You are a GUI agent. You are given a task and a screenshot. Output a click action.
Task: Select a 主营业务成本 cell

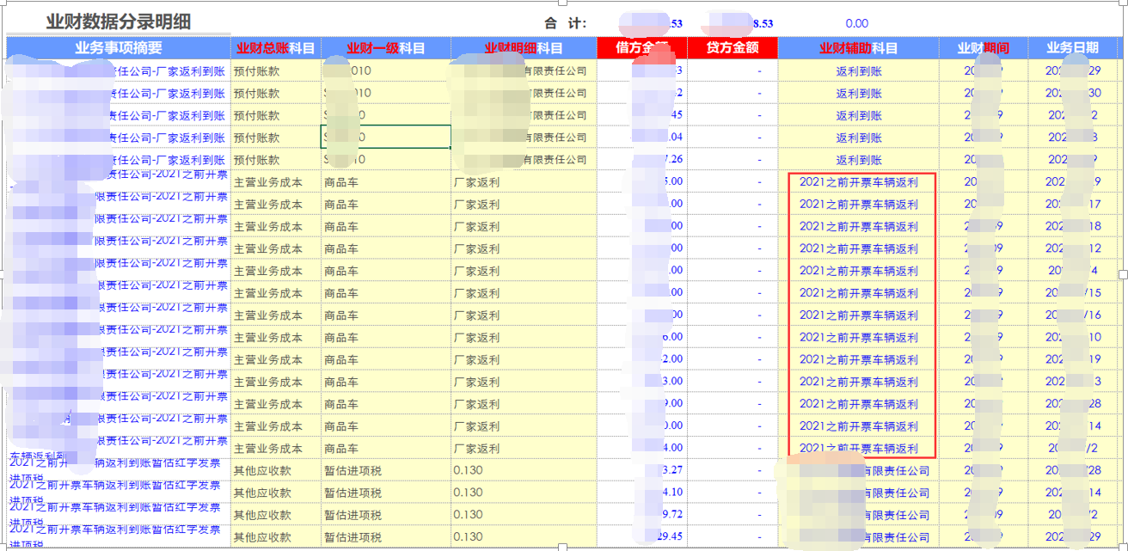click(270, 181)
